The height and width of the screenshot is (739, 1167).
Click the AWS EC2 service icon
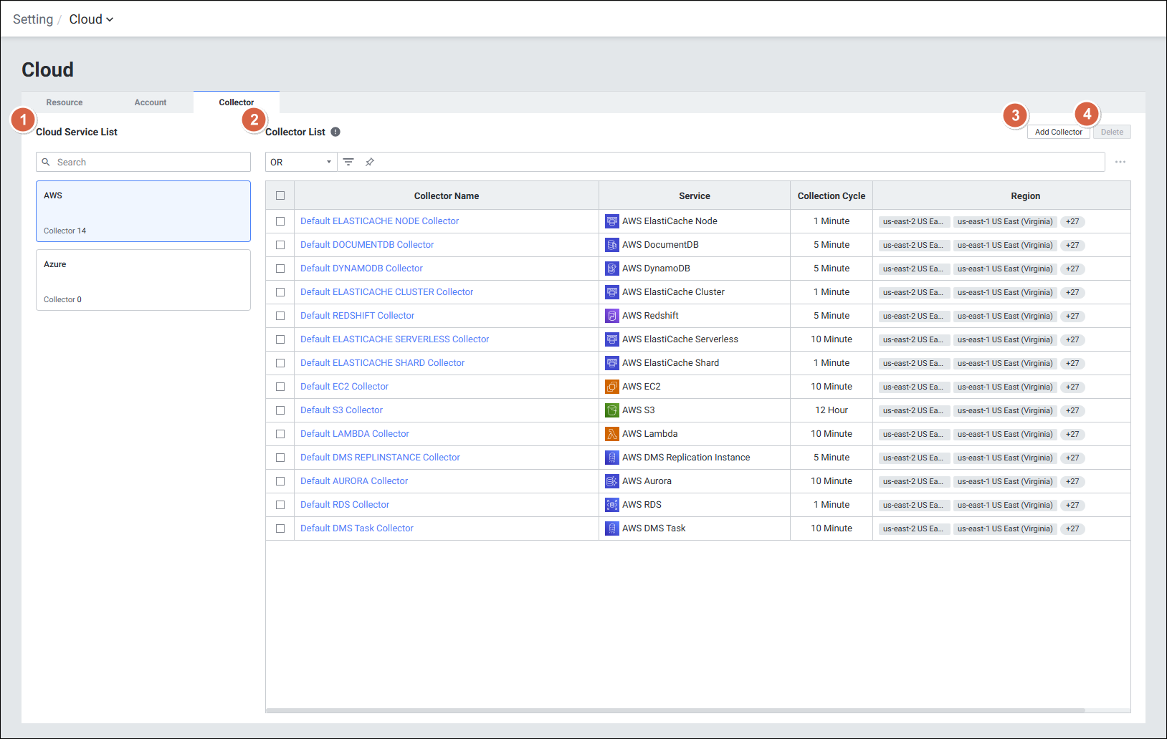(611, 387)
